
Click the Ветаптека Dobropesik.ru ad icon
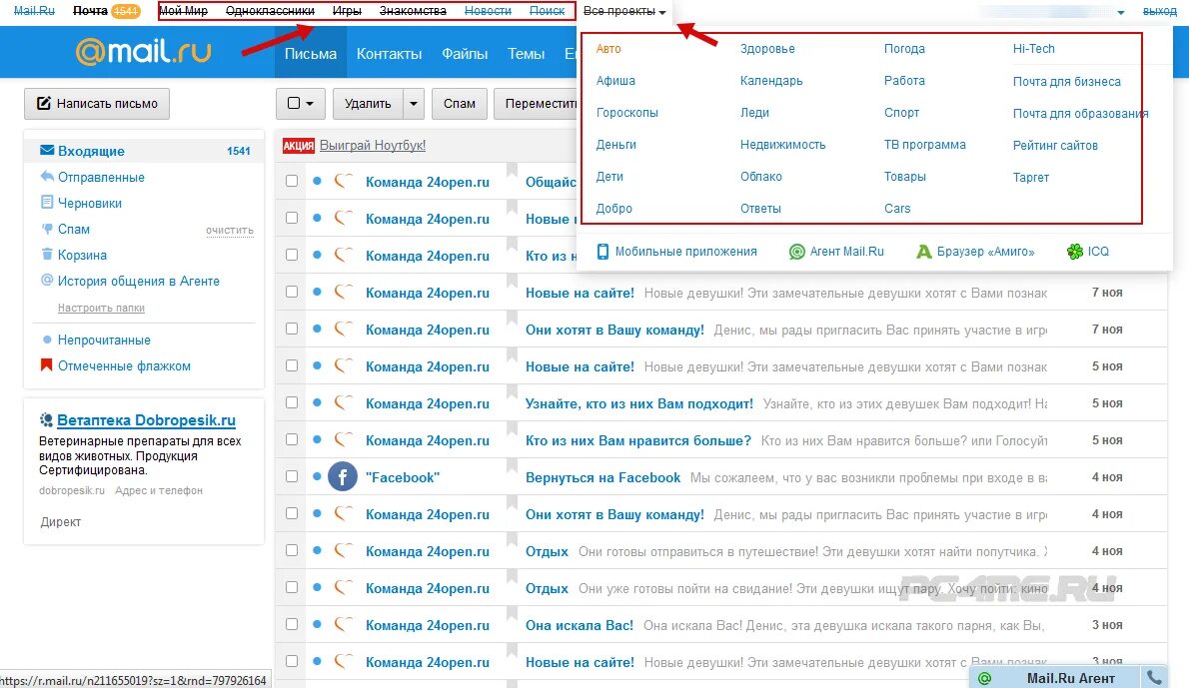coord(46,419)
